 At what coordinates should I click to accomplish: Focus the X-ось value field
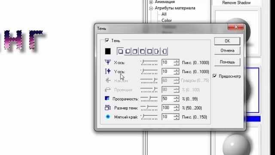coord(168,62)
